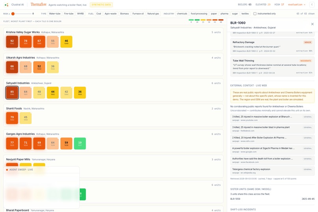
Task: Open the score 78 boiler tile at Krishna Valley
Action: click(26, 42)
